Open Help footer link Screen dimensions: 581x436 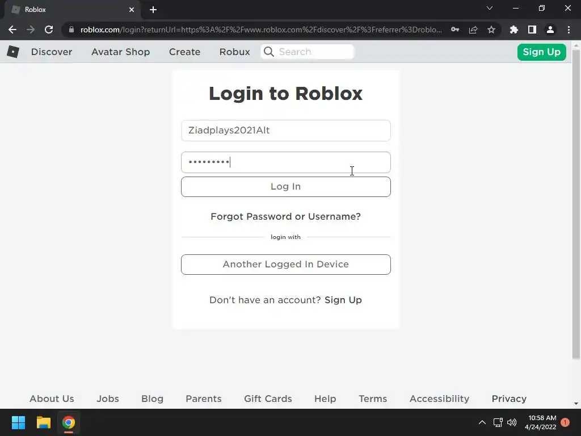pos(325,399)
